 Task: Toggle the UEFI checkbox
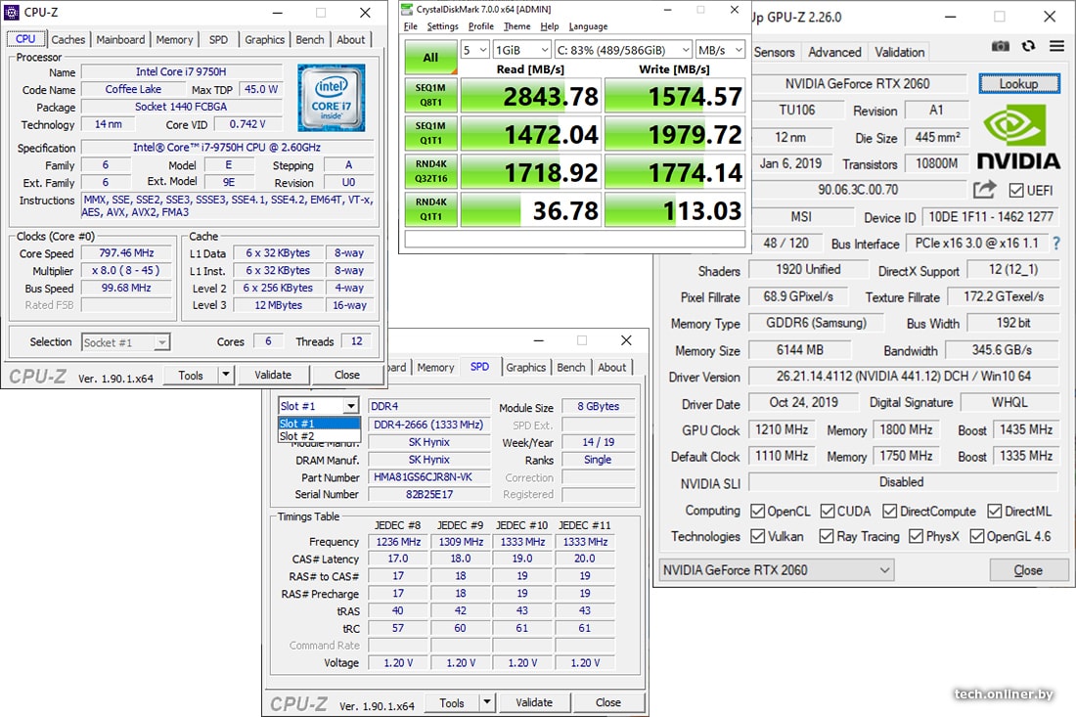point(1015,190)
